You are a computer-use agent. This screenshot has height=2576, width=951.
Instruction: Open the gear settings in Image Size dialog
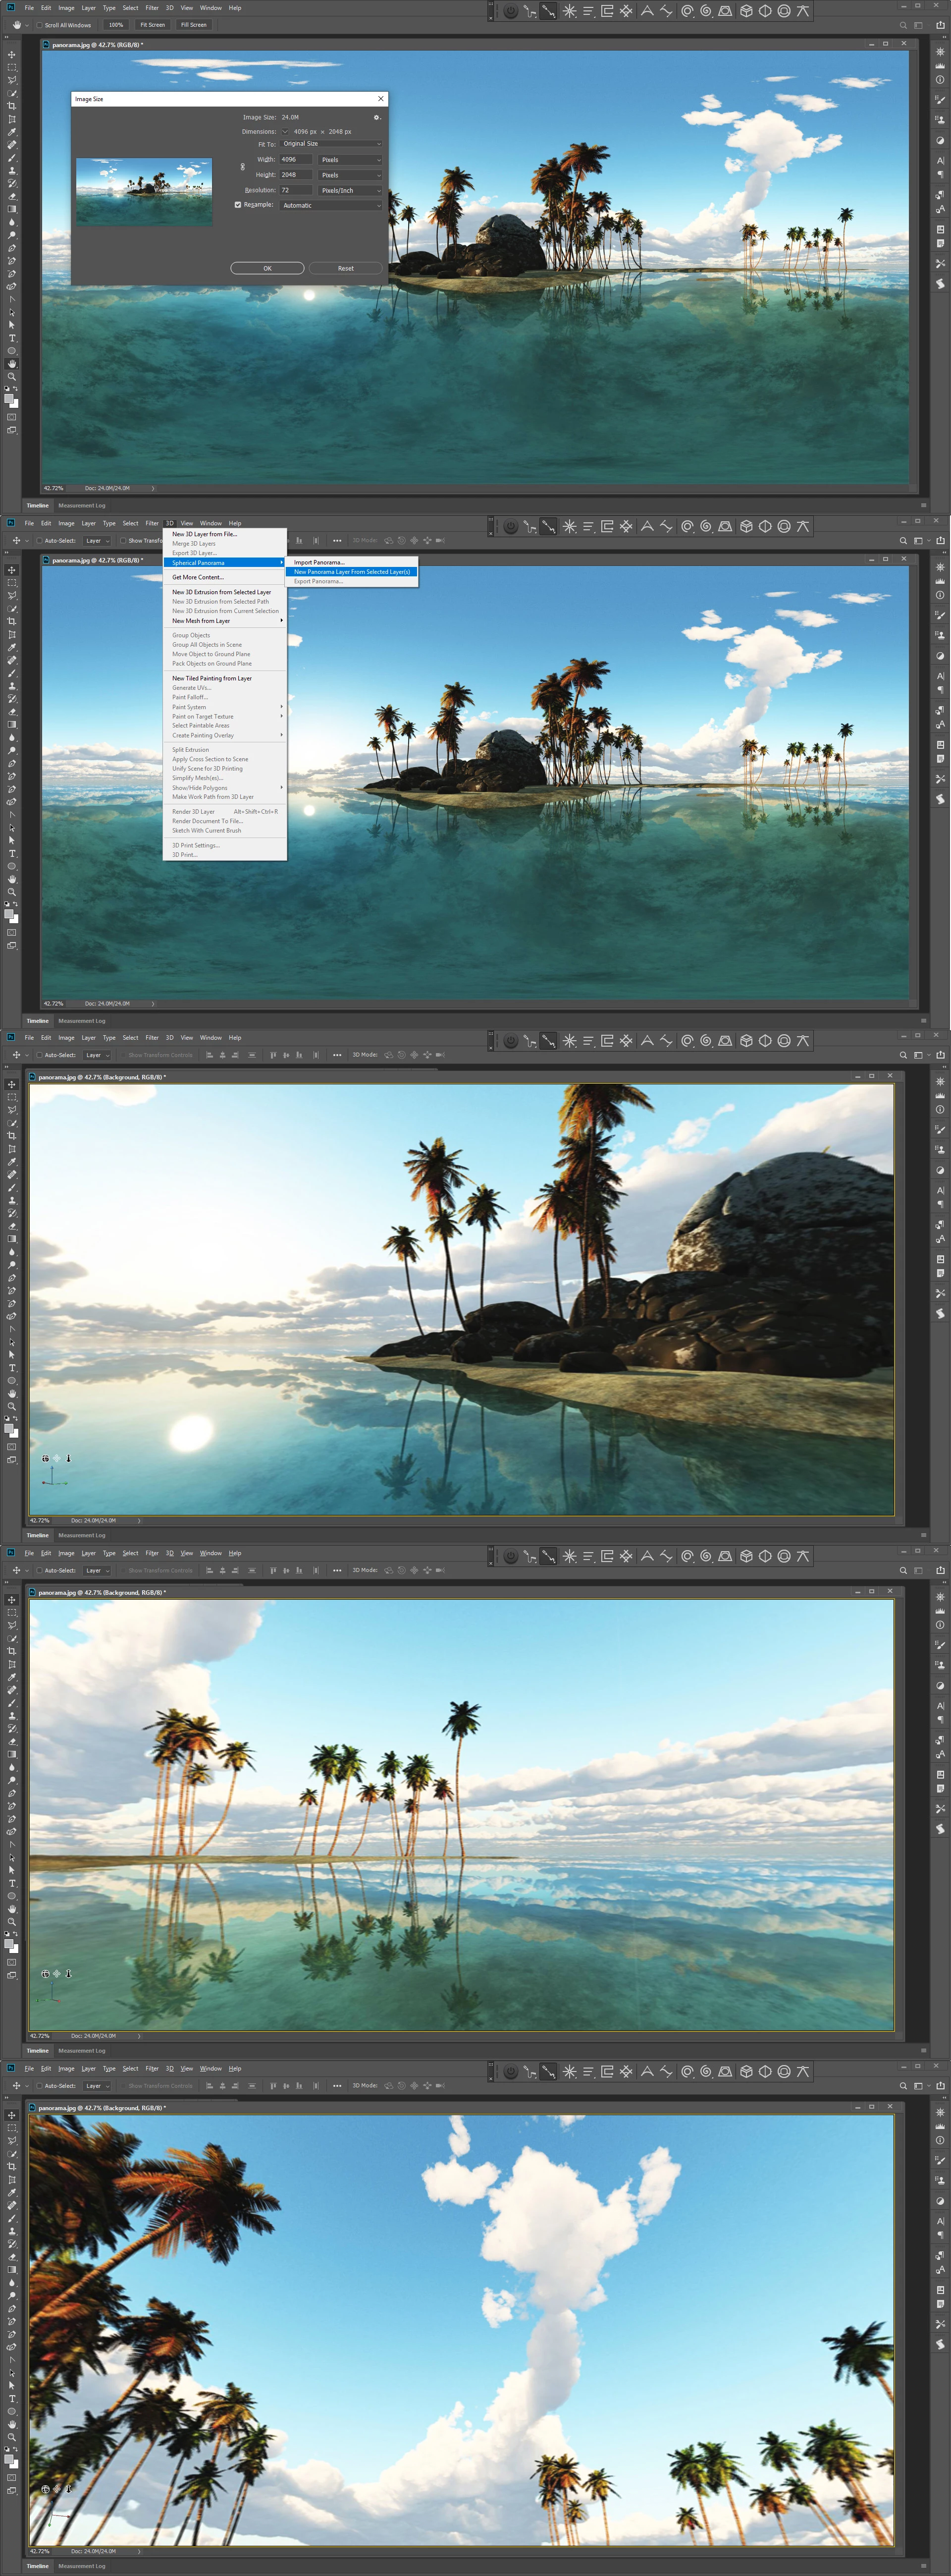click(376, 117)
